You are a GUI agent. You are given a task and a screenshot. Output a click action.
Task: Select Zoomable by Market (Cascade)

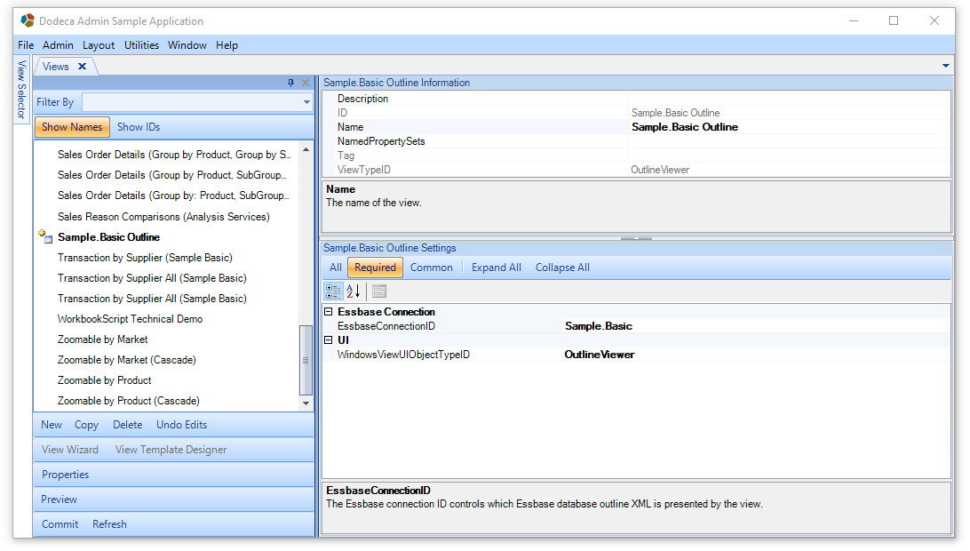[x=127, y=360]
